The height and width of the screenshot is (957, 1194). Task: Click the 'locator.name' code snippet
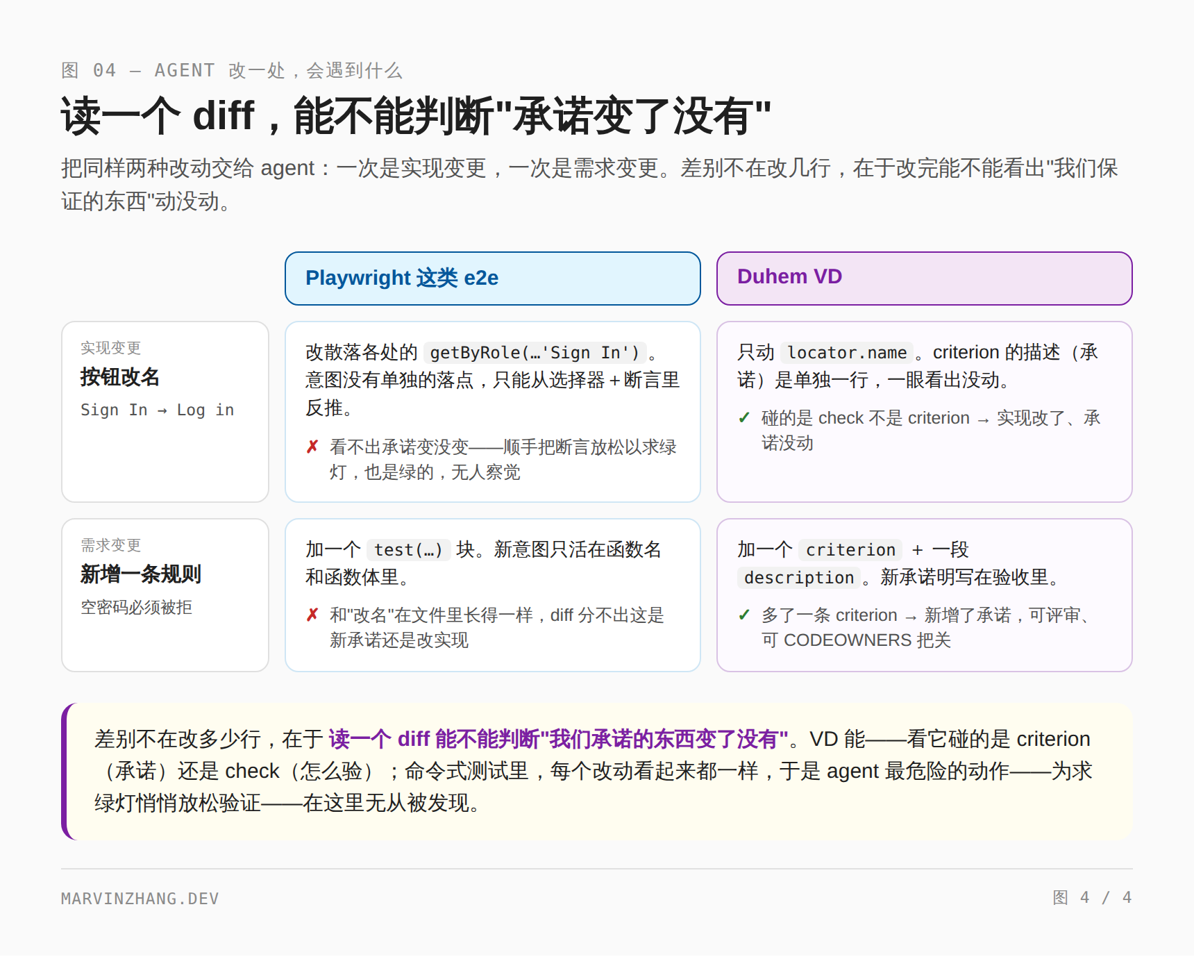coord(847,353)
